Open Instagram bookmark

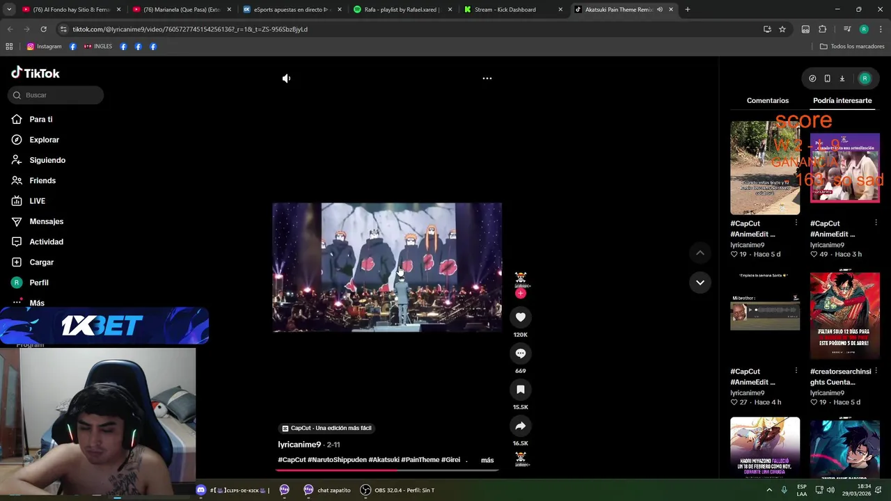click(44, 47)
